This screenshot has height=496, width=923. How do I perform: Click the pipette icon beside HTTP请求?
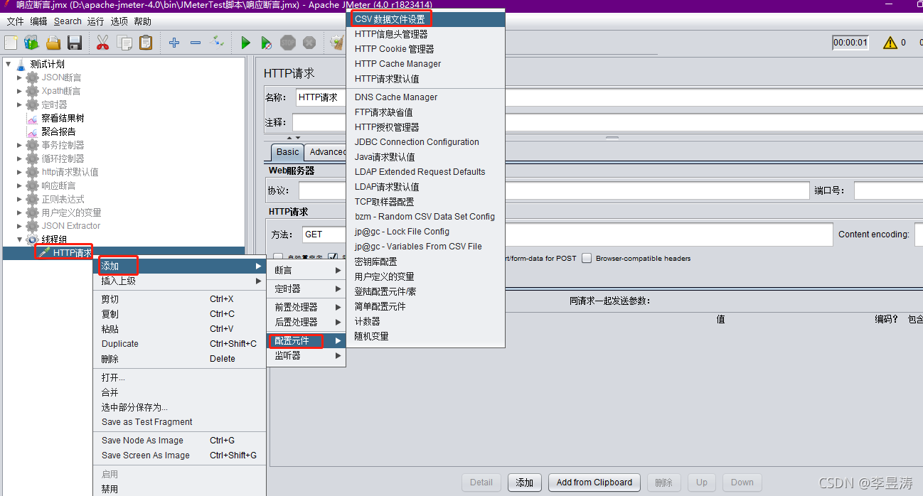pos(44,253)
